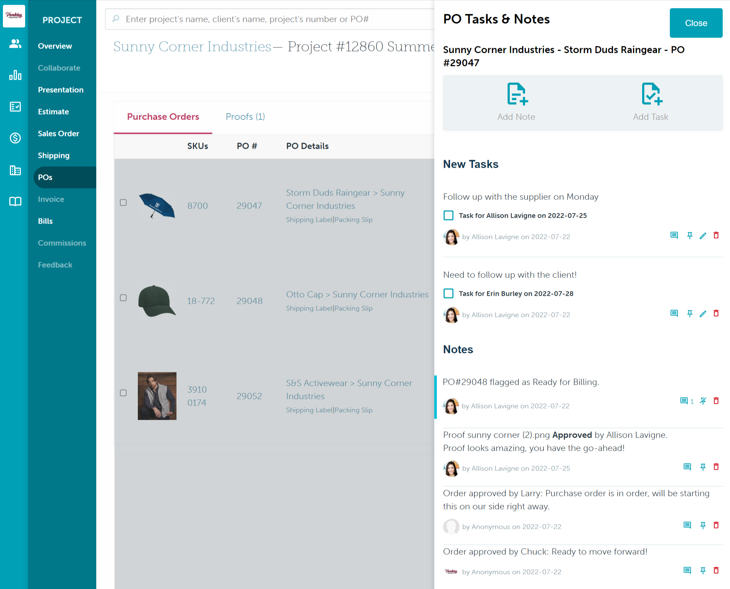
Task: Delete the supplier follow-up task
Action: (716, 235)
